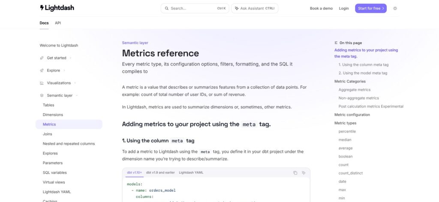
Task: Collapse the Semantic layer section chevron
Action: [77, 95]
